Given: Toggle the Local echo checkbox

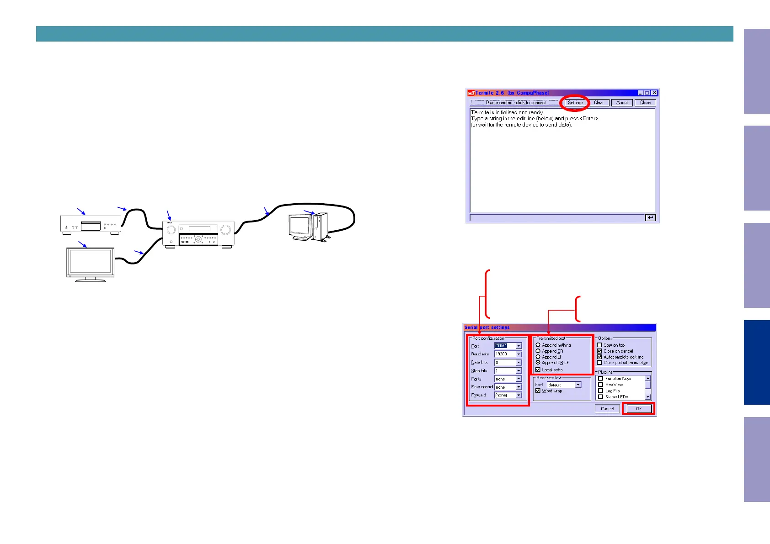Looking at the screenshot, I should coord(538,370).
